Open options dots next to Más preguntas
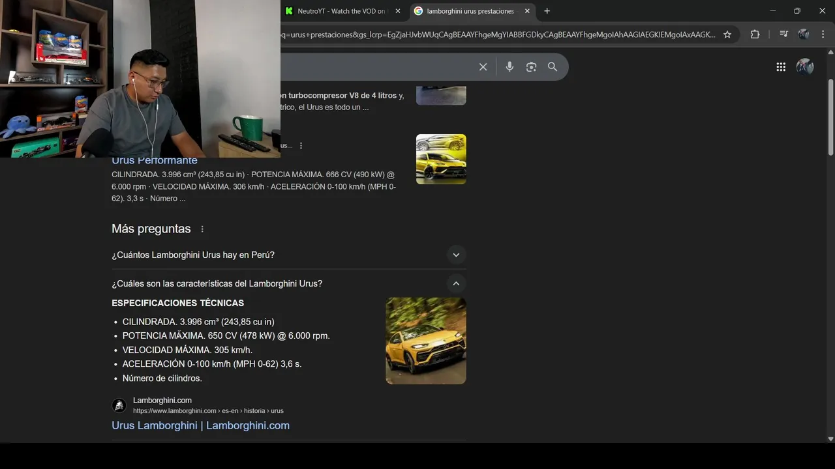835x469 pixels. coord(202,229)
